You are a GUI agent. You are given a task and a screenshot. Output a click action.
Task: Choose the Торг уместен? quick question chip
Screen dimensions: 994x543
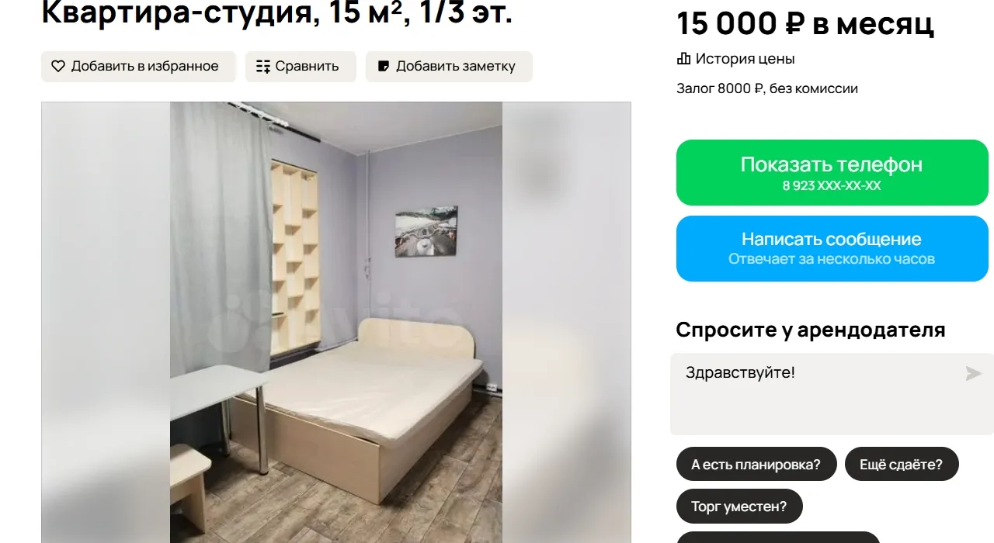click(739, 507)
